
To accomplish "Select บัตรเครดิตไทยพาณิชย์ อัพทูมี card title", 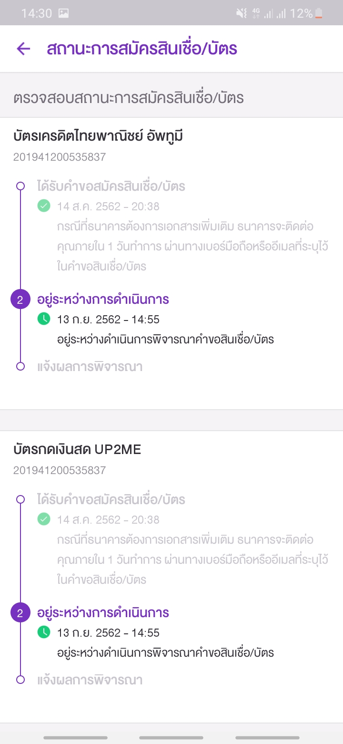I will [x=98, y=136].
